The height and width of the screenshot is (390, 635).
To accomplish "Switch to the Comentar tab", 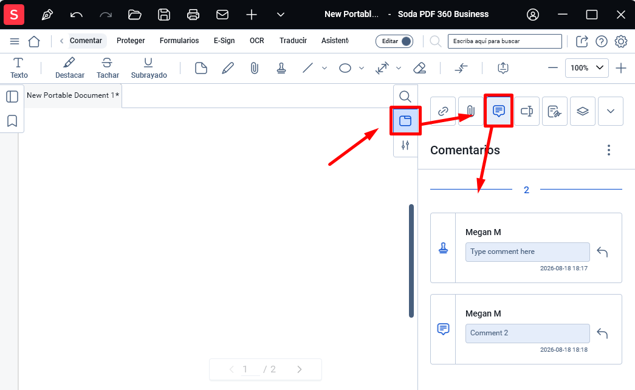I will pyautogui.click(x=86, y=41).
